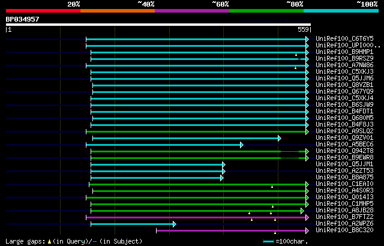Screen dimensions: 384x246
Task: Click the red 20% identity legend segment
Action: click(x=43, y=11)
